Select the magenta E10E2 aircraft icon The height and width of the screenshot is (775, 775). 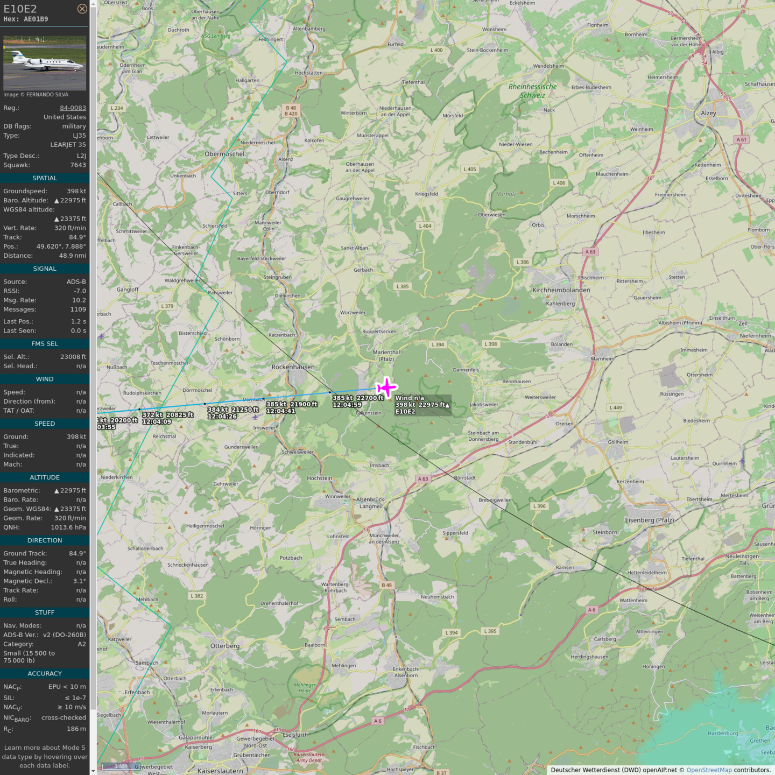coord(386,387)
